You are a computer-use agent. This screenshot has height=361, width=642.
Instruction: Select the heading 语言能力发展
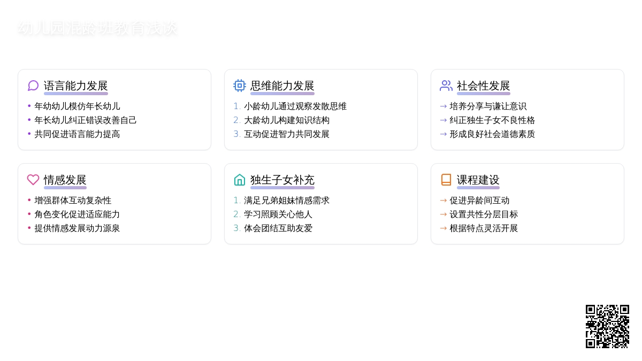pyautogui.click(x=76, y=86)
